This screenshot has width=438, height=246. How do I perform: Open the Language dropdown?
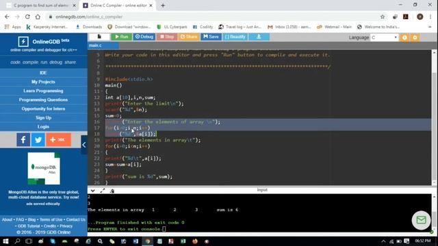[384, 38]
